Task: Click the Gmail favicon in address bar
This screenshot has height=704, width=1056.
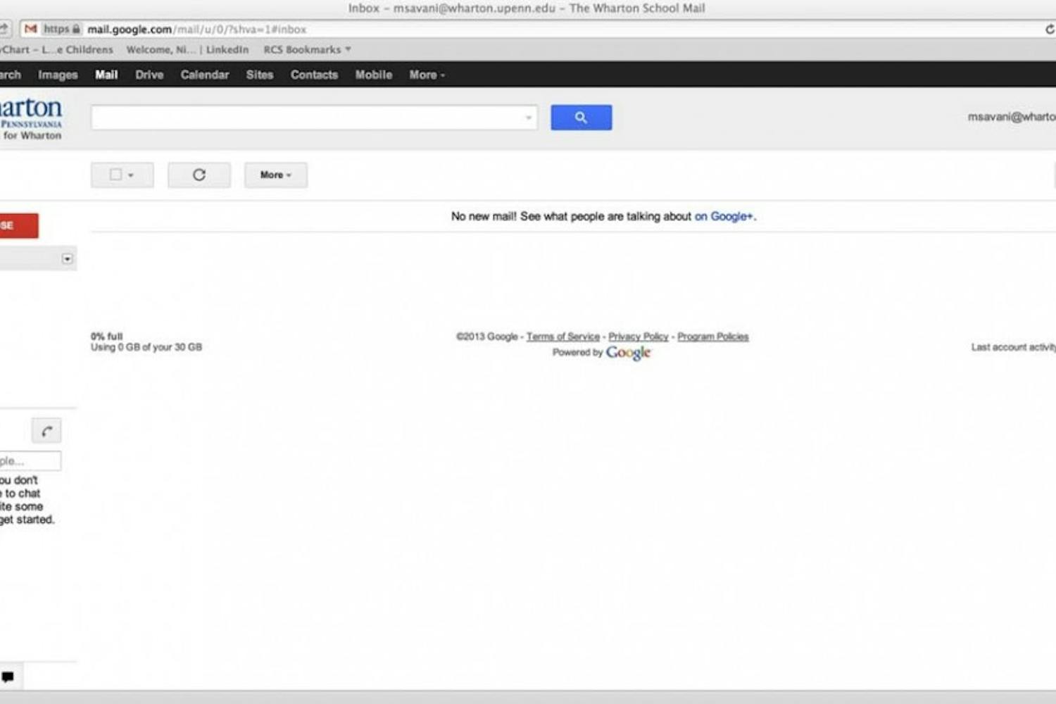Action: pyautogui.click(x=30, y=29)
